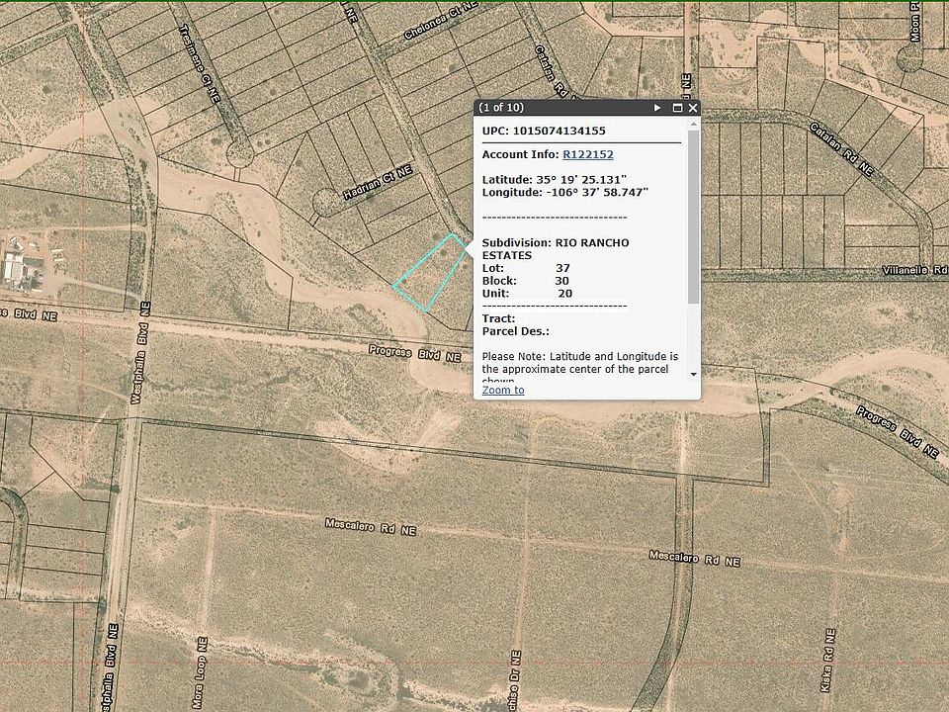The image size is (949, 712).
Task: Click the Parcel Des. label
Action: pyautogui.click(x=516, y=332)
